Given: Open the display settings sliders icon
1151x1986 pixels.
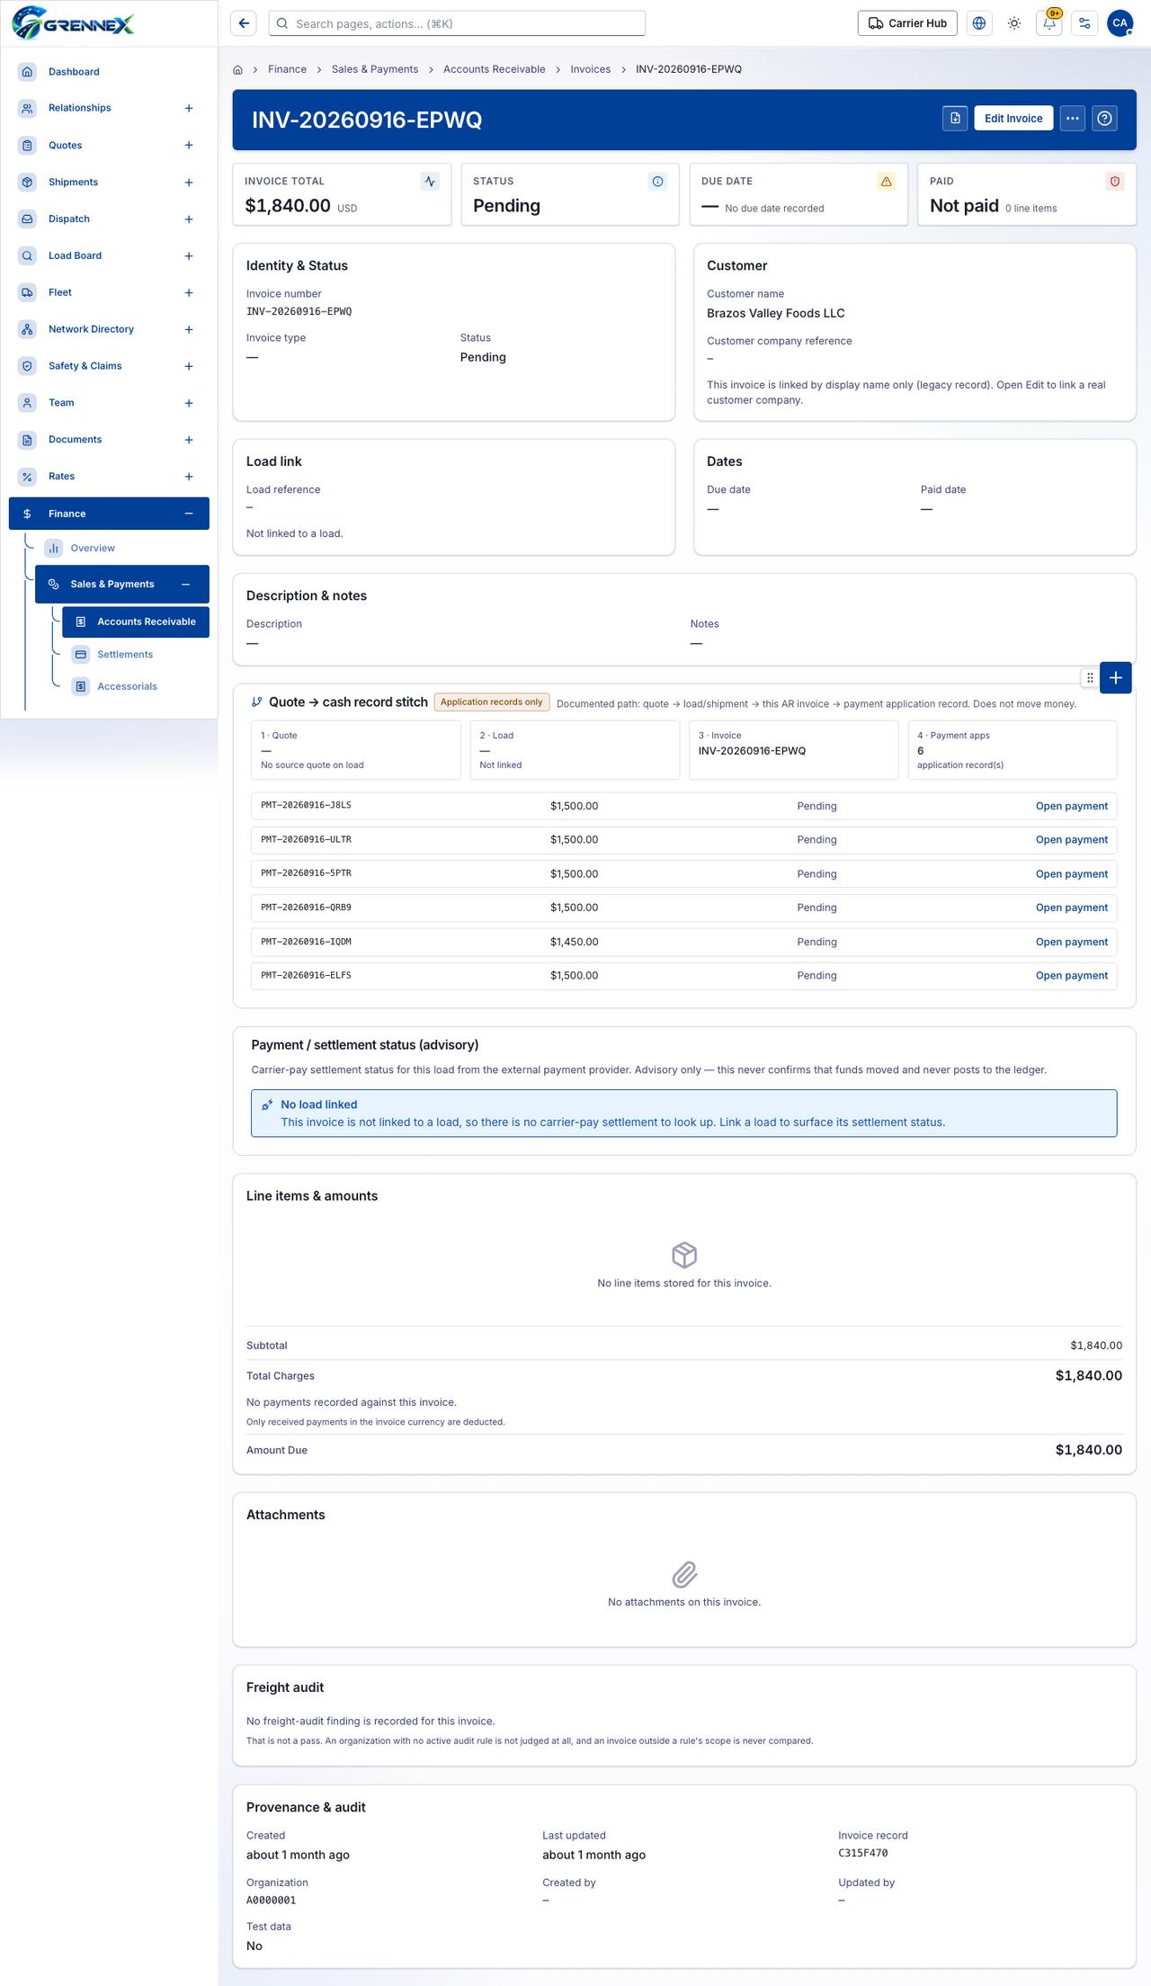Looking at the screenshot, I should tap(1084, 23).
